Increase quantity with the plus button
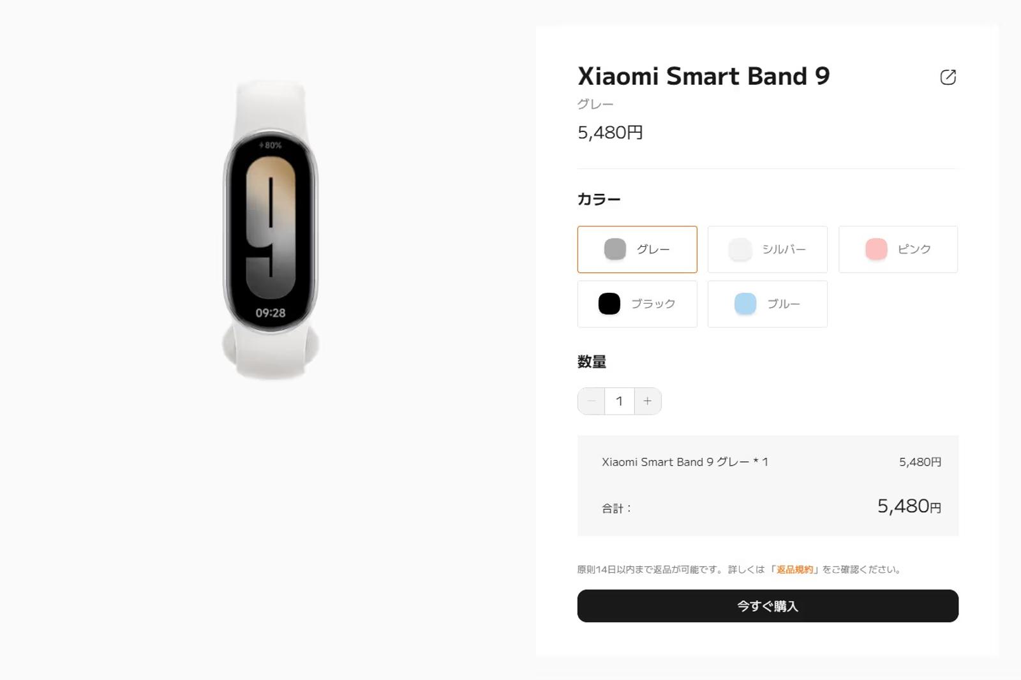This screenshot has width=1021, height=680. click(648, 401)
